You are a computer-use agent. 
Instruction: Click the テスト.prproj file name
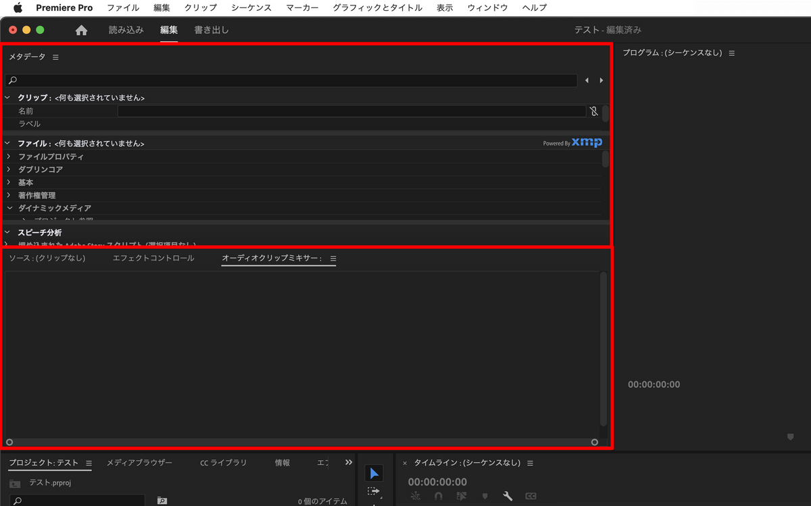[50, 483]
